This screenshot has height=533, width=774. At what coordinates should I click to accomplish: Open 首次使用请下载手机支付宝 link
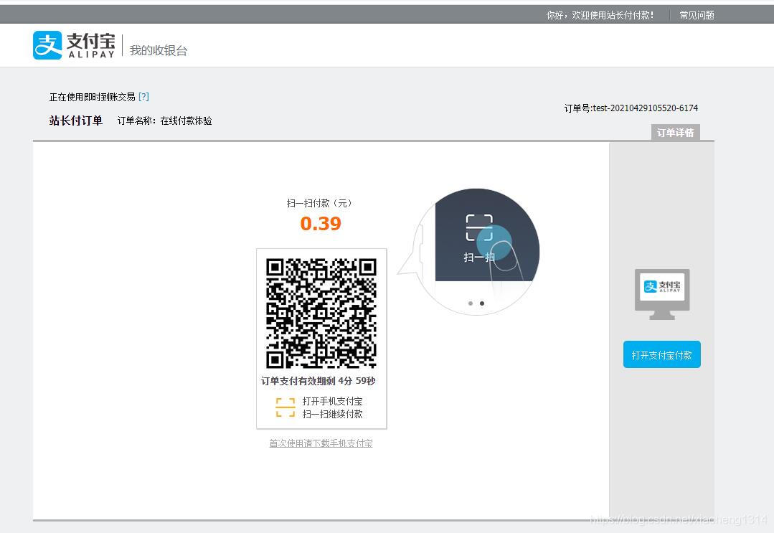(x=321, y=443)
